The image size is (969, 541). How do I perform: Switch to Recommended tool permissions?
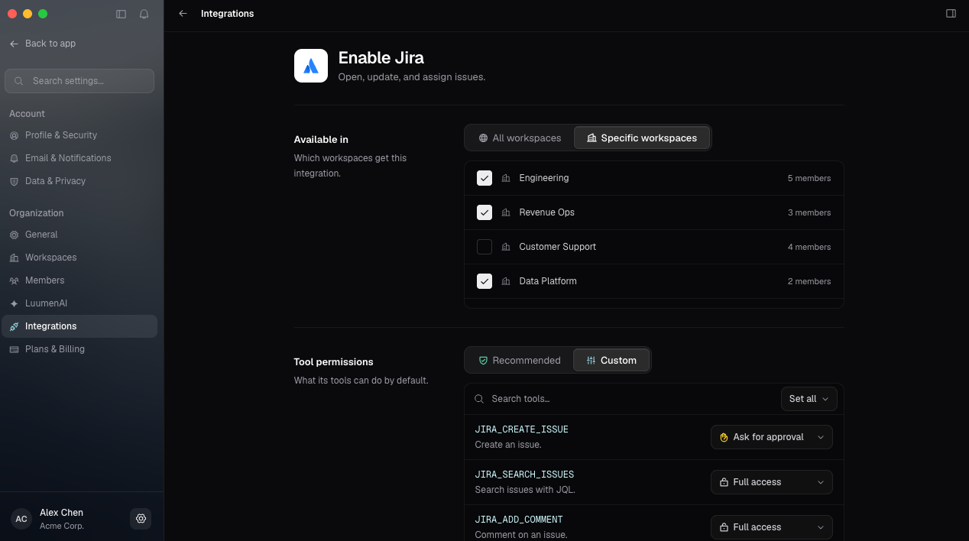pyautogui.click(x=520, y=361)
